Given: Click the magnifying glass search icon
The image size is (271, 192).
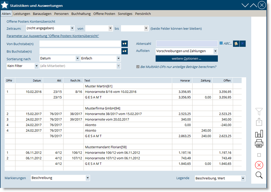Looking at the screenshot, I should point(259,175).
